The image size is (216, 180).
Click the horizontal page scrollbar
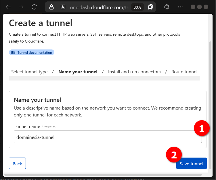tap(103, 175)
